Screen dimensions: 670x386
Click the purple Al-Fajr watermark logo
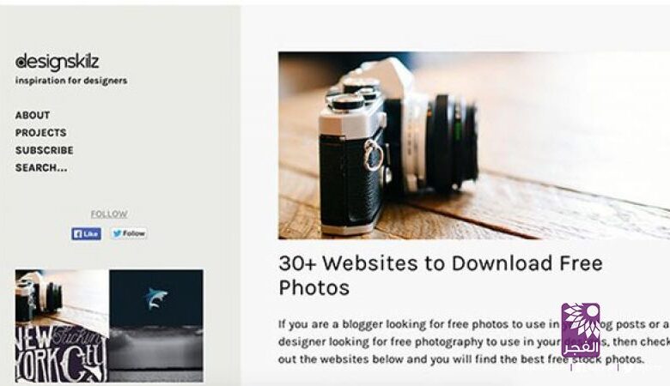[x=581, y=330]
